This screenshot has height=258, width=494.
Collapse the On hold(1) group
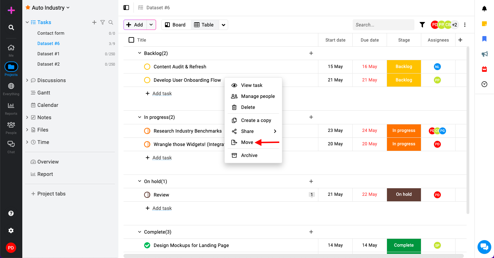(140, 181)
